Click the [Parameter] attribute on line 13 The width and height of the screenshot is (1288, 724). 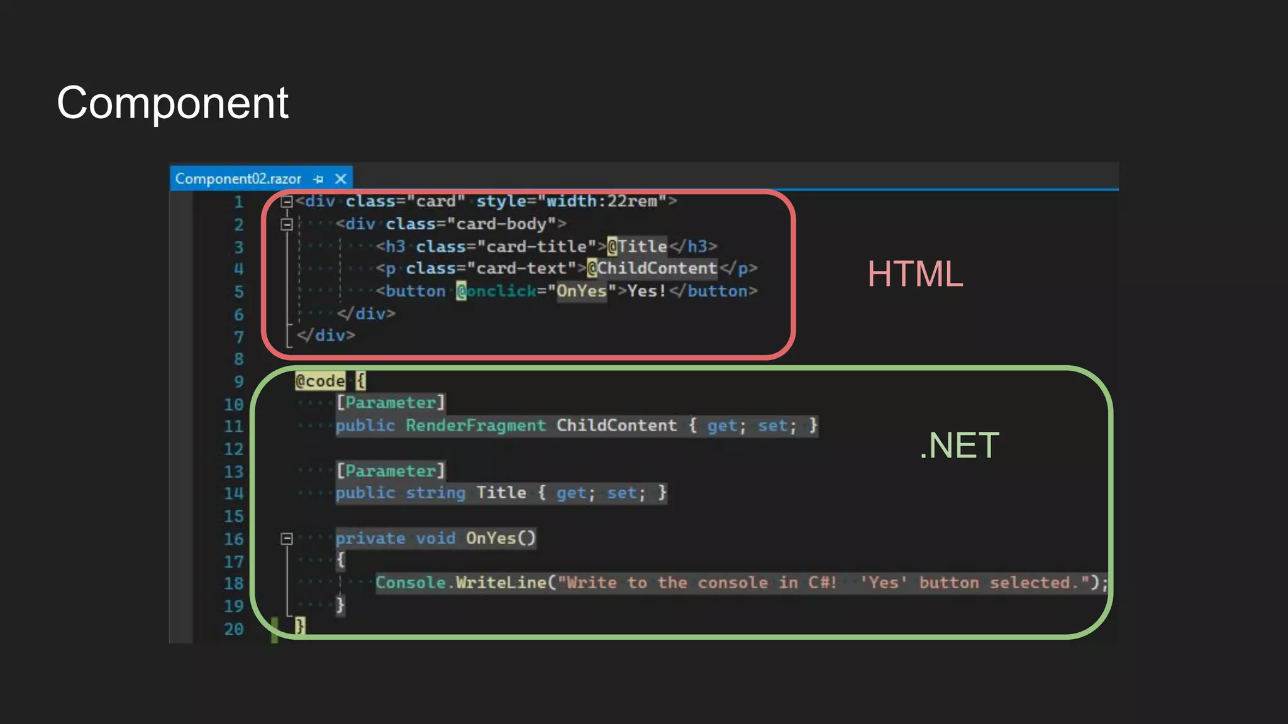[x=391, y=471]
